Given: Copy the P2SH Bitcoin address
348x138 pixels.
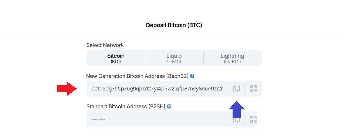Looking at the screenshot, I should pyautogui.click(x=236, y=120).
